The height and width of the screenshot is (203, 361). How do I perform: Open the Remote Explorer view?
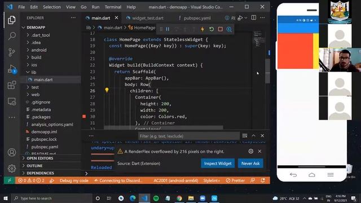pos(11,101)
